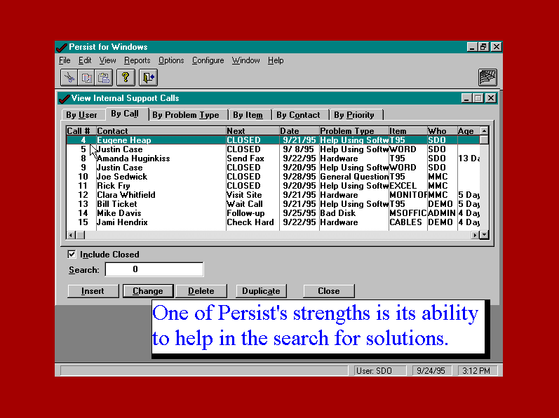Click the Search input field
559x418 pixels.
point(154,269)
